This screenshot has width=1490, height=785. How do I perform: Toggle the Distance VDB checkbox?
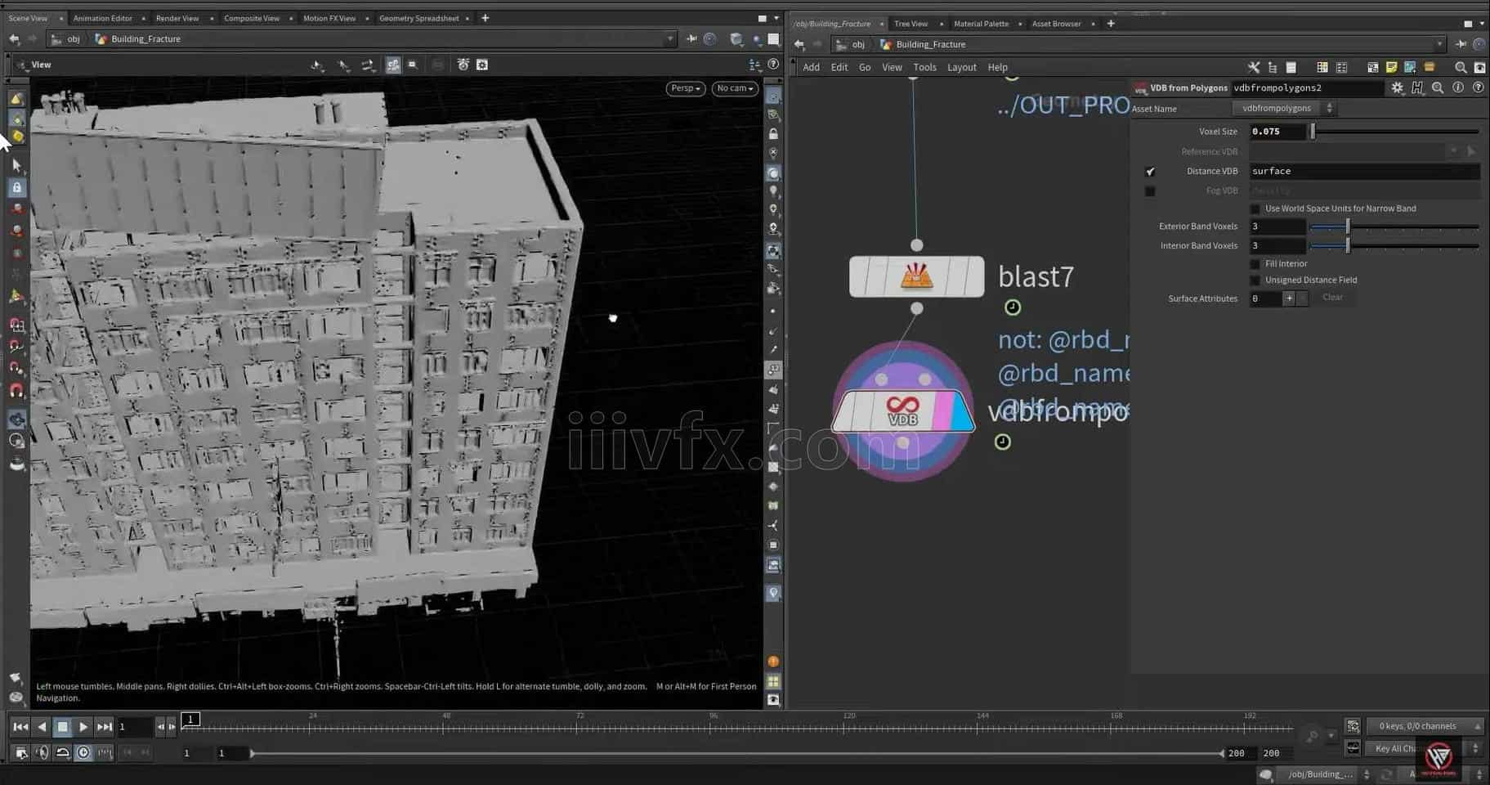coord(1150,171)
